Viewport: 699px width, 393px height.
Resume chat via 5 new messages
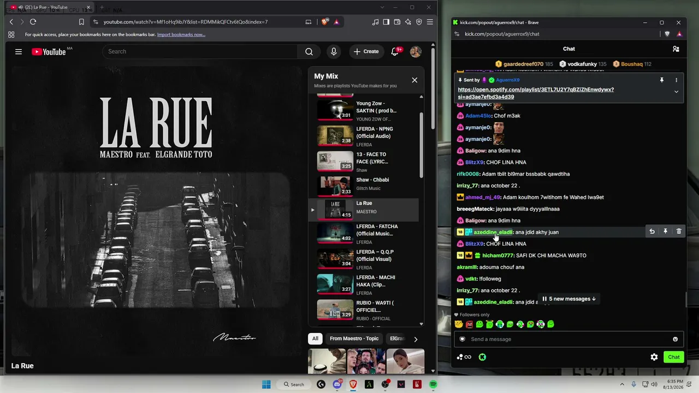pyautogui.click(x=569, y=299)
